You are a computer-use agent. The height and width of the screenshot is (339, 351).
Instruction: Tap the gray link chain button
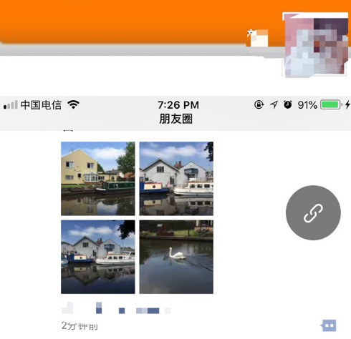point(313,212)
